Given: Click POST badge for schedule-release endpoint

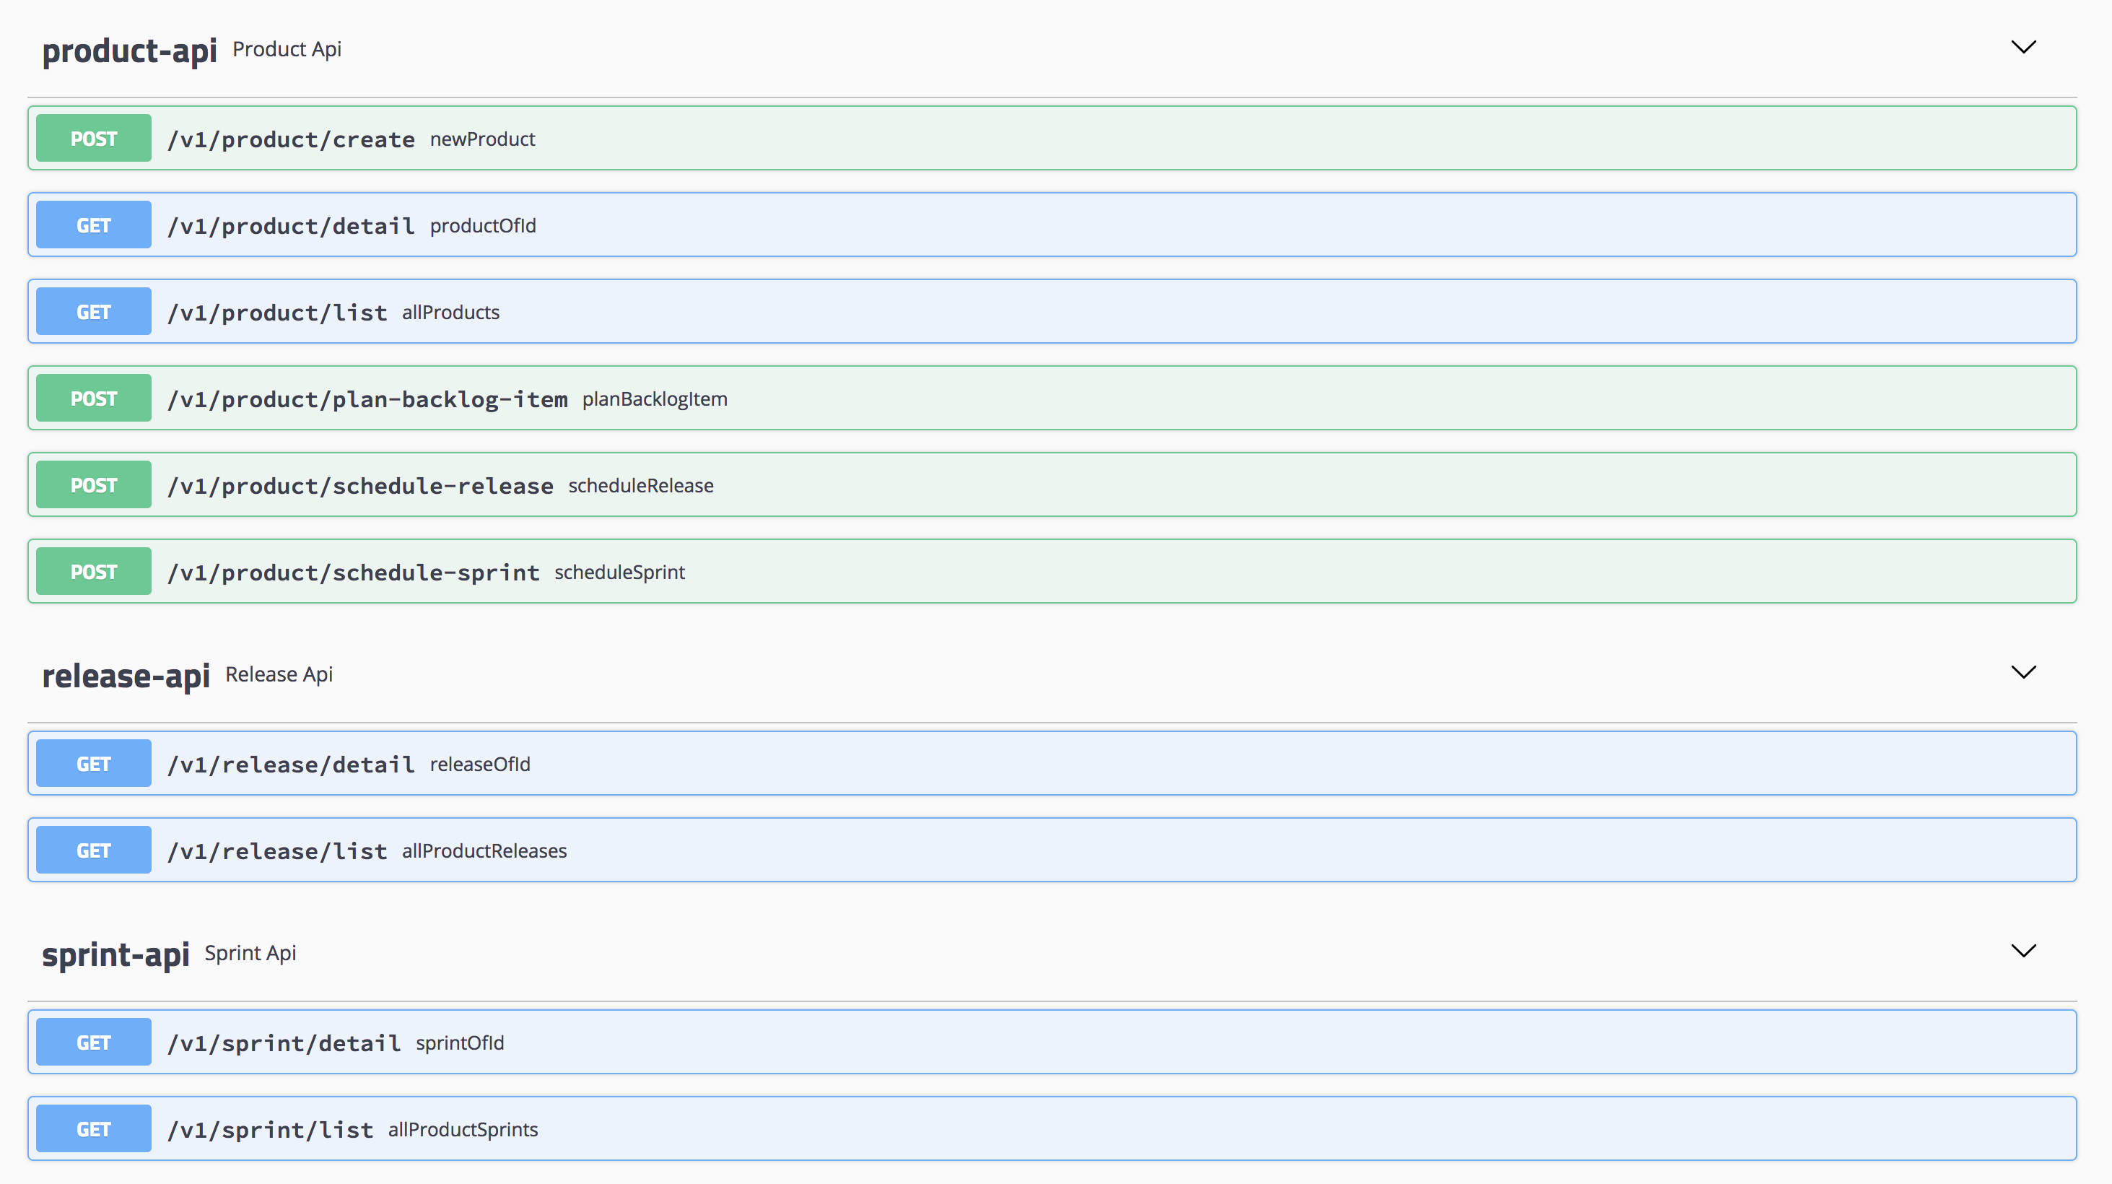Looking at the screenshot, I should 93,485.
